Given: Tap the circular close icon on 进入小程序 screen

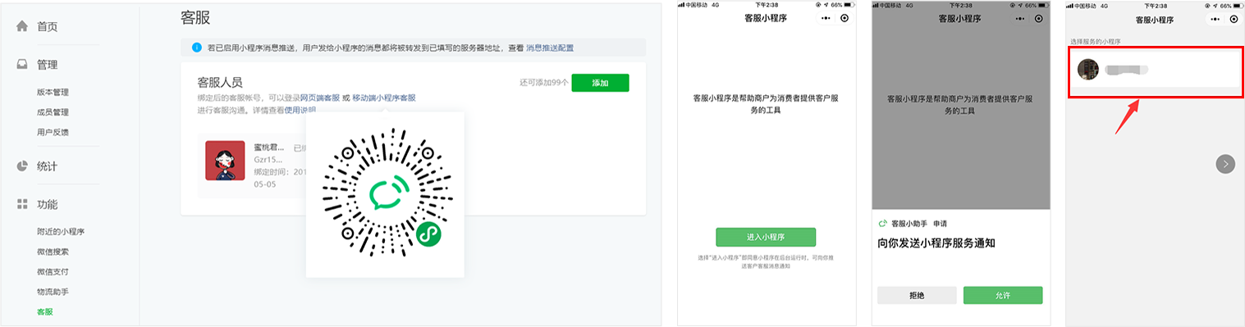Looking at the screenshot, I should tap(844, 17).
